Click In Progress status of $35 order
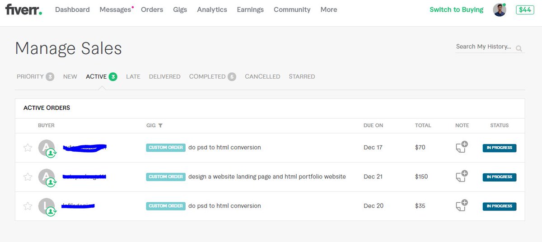 tap(500, 206)
